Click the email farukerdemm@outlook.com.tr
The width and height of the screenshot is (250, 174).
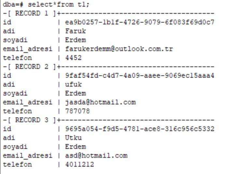pyautogui.click(x=119, y=49)
